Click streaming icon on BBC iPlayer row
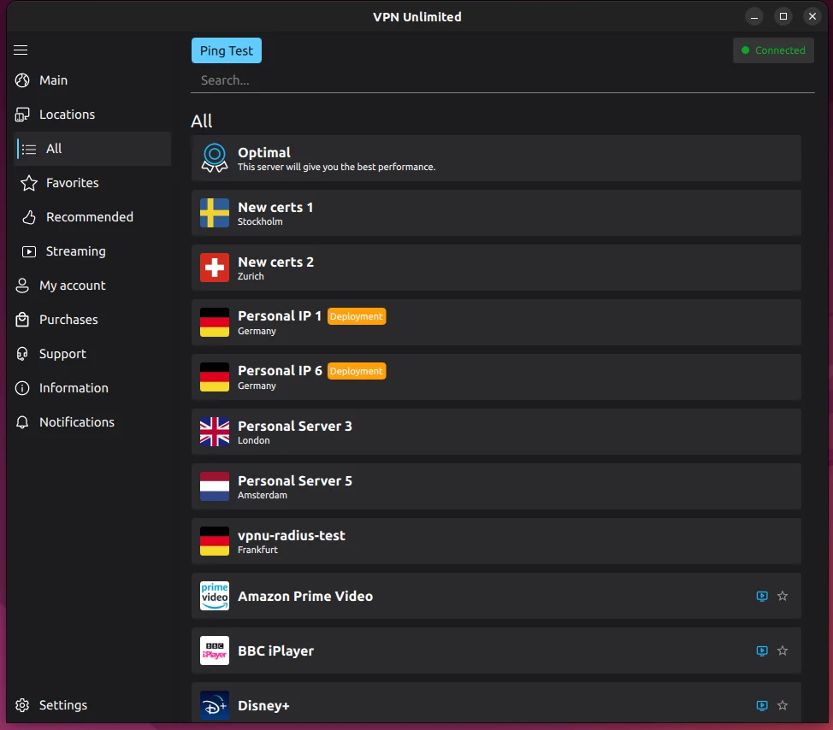The image size is (833, 730). point(762,651)
